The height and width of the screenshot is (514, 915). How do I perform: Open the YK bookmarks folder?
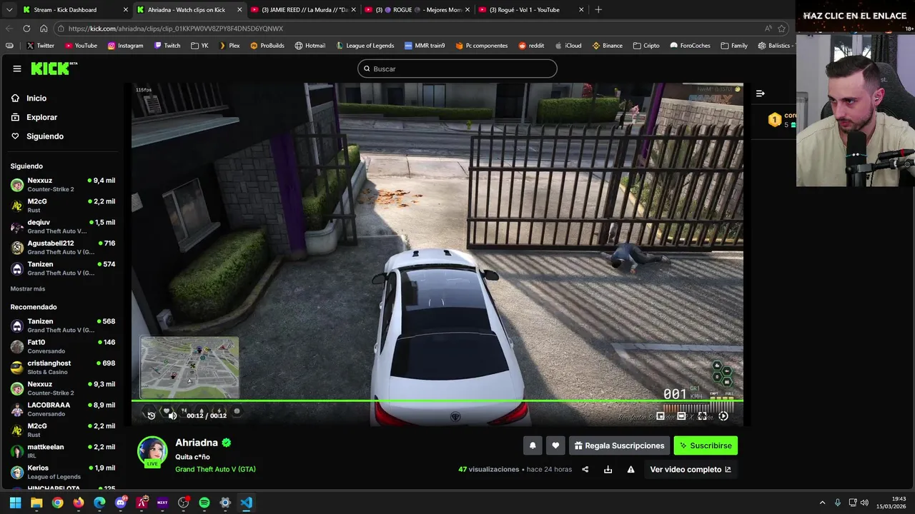point(199,45)
